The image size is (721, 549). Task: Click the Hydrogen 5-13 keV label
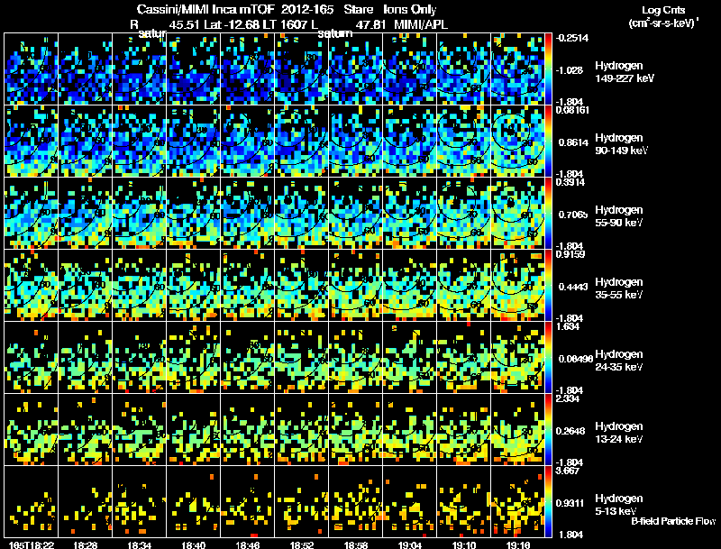tap(619, 505)
